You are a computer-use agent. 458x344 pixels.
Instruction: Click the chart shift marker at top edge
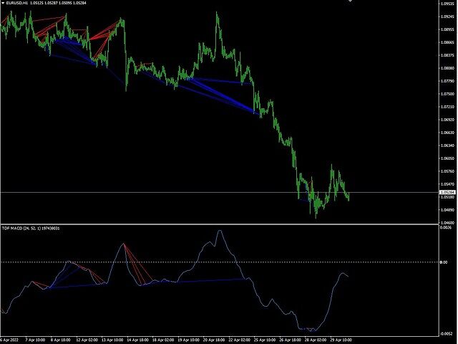[350, 1]
